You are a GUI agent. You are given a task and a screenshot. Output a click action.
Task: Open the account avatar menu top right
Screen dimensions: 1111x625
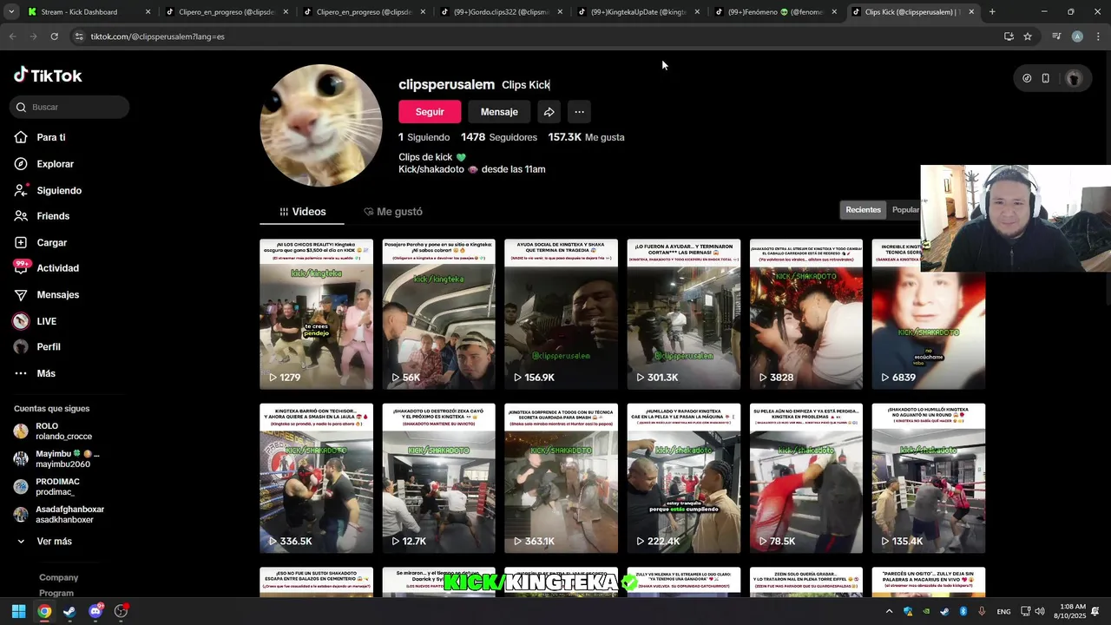pos(1075,78)
